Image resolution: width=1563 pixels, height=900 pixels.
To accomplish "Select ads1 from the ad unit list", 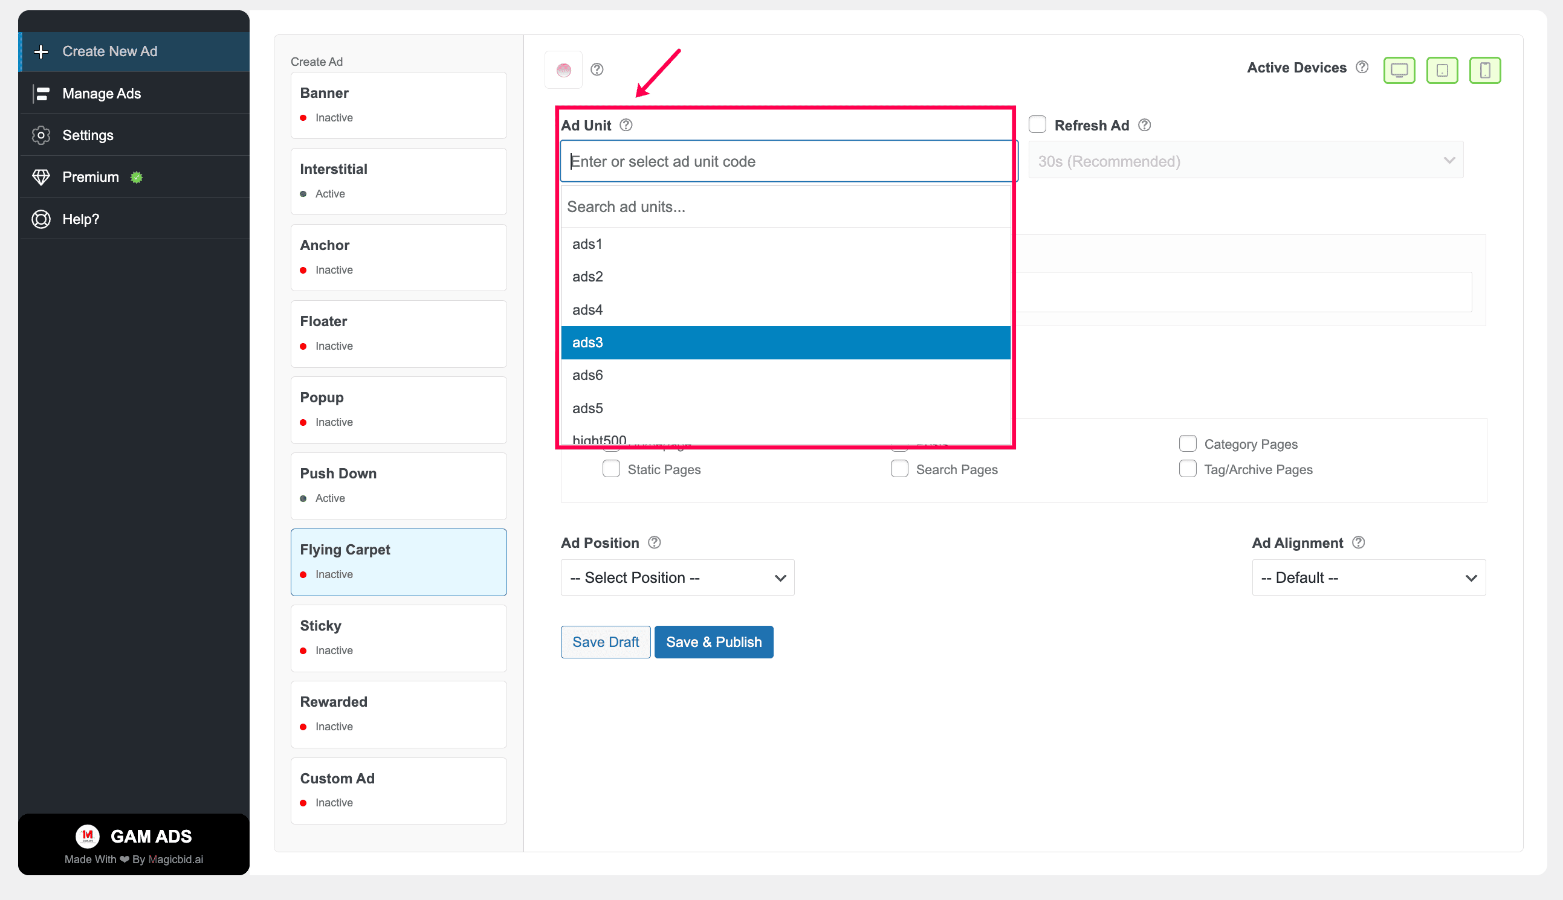I will [x=786, y=244].
